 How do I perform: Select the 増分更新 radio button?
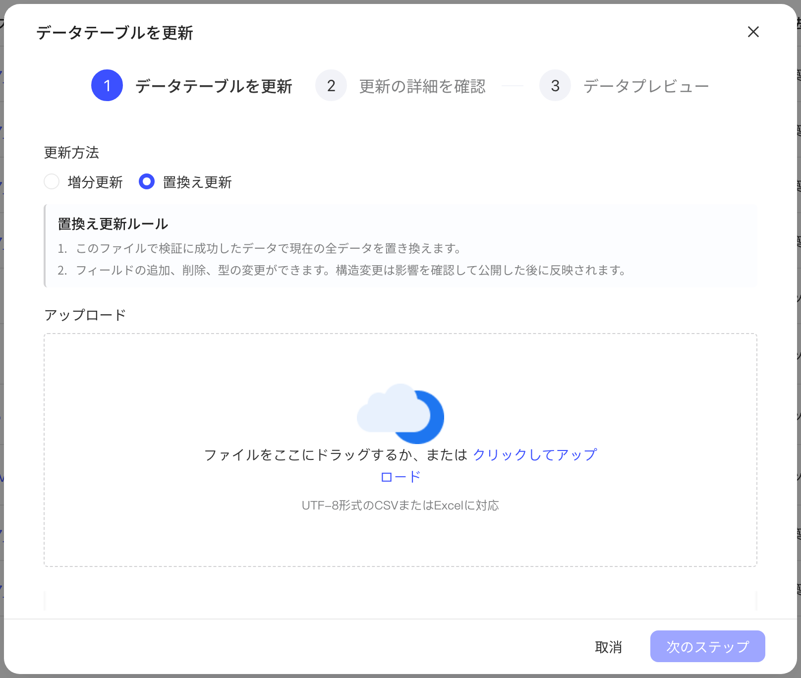pyautogui.click(x=52, y=182)
